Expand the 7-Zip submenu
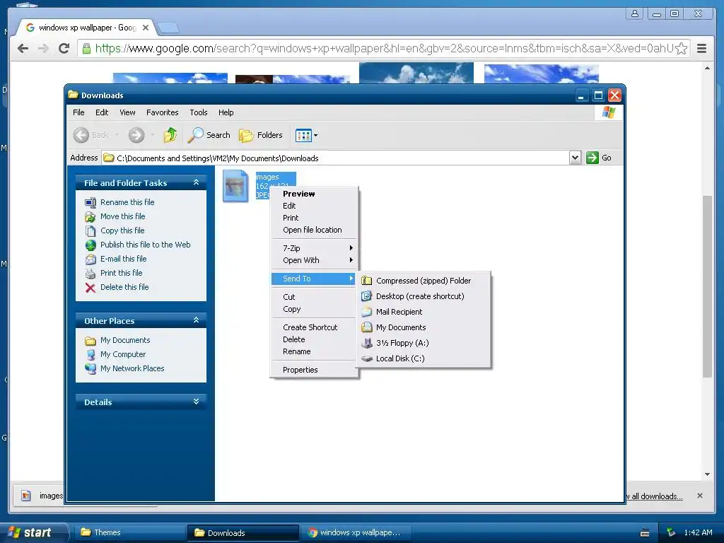 click(x=314, y=248)
